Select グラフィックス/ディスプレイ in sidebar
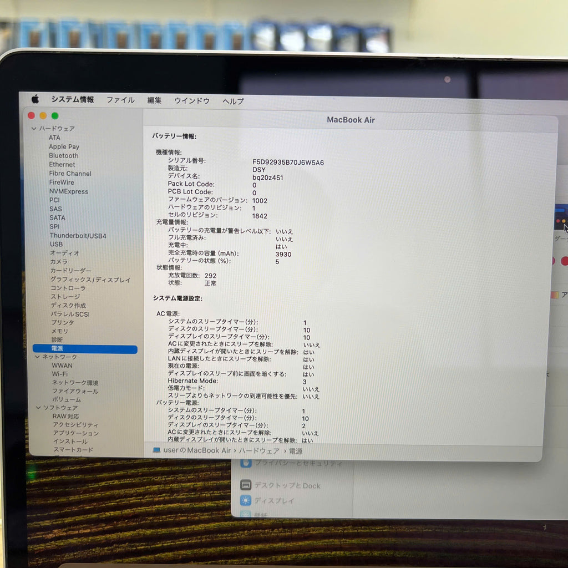The height and width of the screenshot is (568, 568). (x=90, y=280)
